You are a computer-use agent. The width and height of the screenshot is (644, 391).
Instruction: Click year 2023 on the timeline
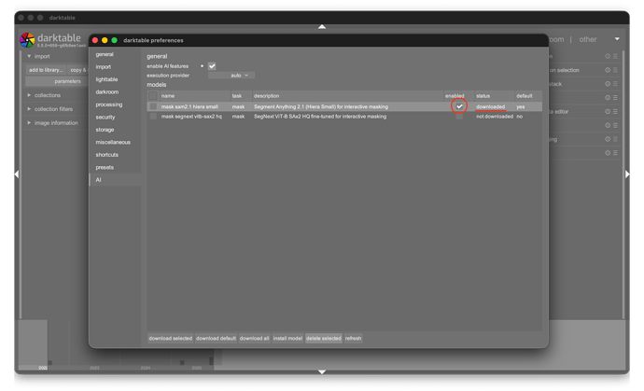coord(94,368)
